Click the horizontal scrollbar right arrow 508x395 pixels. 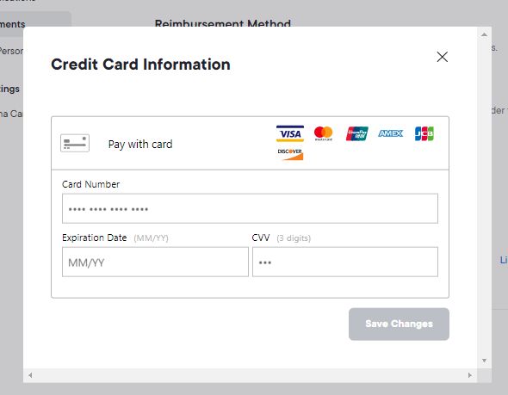pyautogui.click(x=470, y=375)
